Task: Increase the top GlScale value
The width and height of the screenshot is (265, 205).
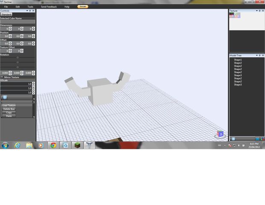Action: point(33,83)
